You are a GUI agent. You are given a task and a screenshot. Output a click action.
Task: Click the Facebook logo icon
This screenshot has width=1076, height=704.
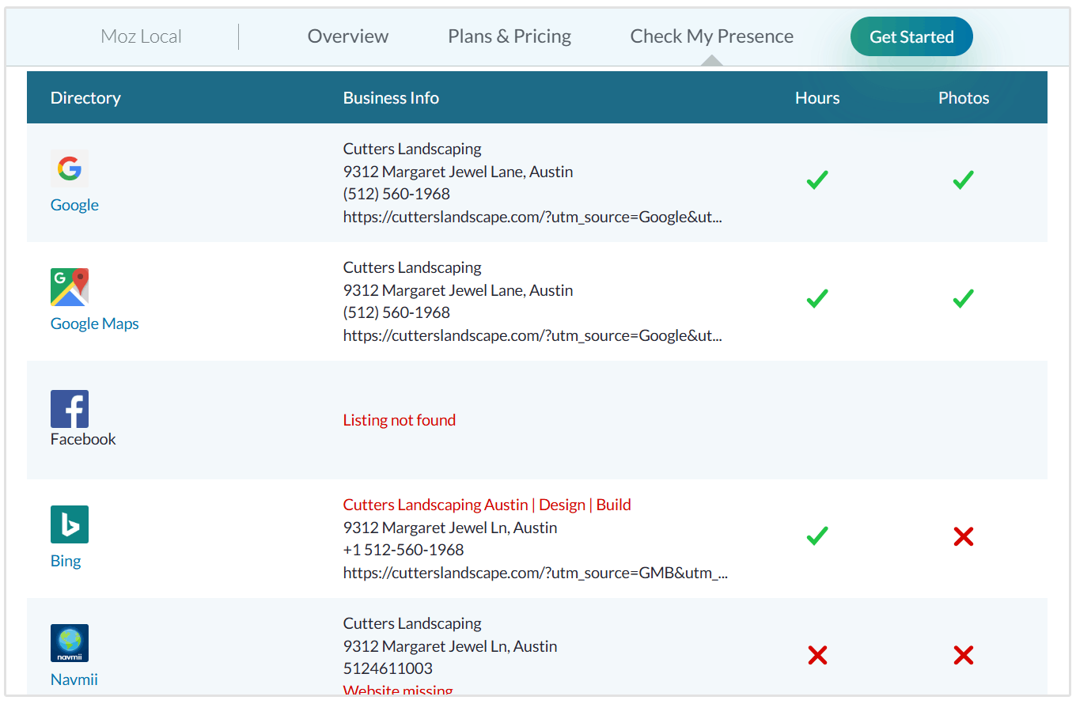[x=70, y=409]
